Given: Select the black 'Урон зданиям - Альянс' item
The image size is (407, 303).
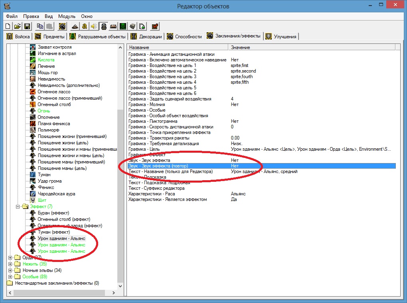Looking at the screenshot, I should 61,238.
